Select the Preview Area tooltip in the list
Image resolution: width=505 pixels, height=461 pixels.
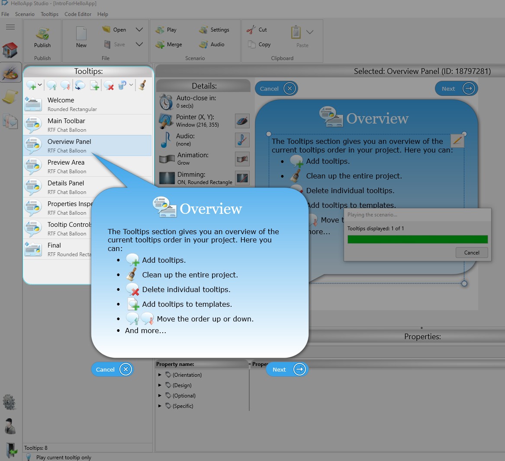click(x=87, y=166)
